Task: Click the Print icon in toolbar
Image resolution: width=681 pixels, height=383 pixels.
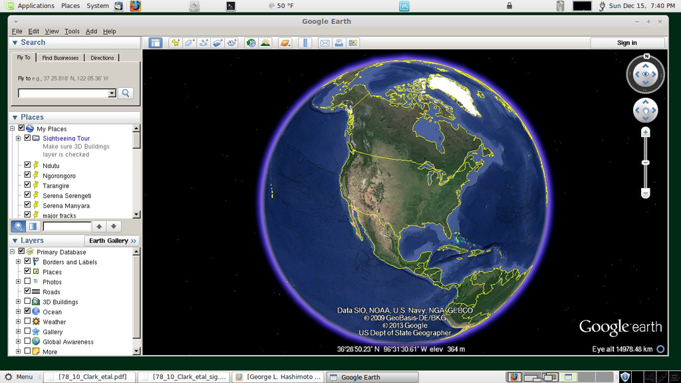Action: click(339, 43)
